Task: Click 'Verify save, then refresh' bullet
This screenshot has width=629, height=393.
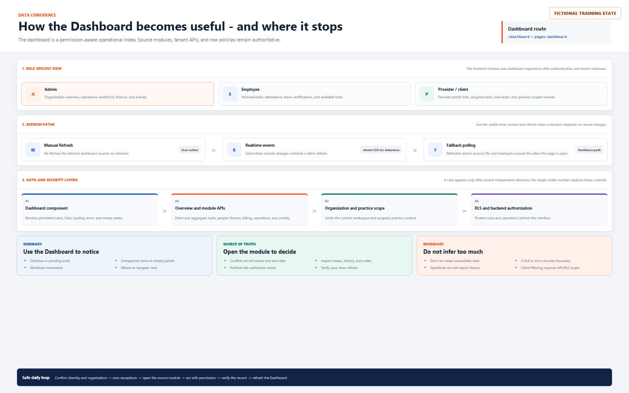Action: (339, 268)
